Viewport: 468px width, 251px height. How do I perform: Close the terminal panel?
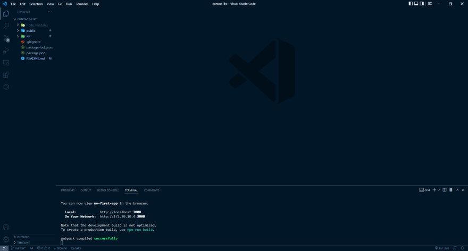[x=463, y=190]
